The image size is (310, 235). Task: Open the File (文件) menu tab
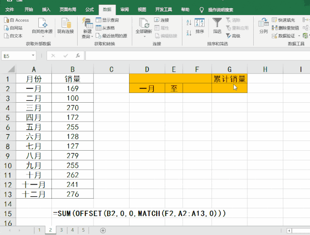10,9
